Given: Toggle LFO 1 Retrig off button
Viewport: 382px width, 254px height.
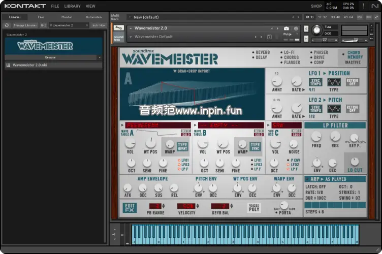Looking at the screenshot, I should [352, 82].
